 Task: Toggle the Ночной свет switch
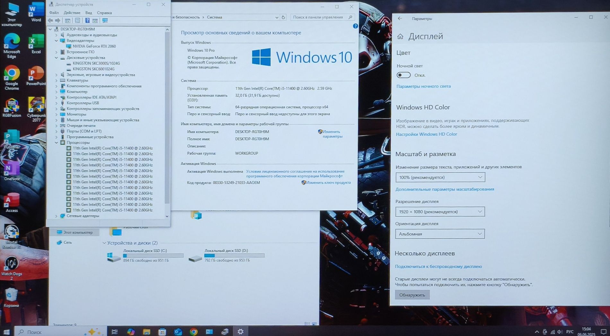tap(404, 75)
